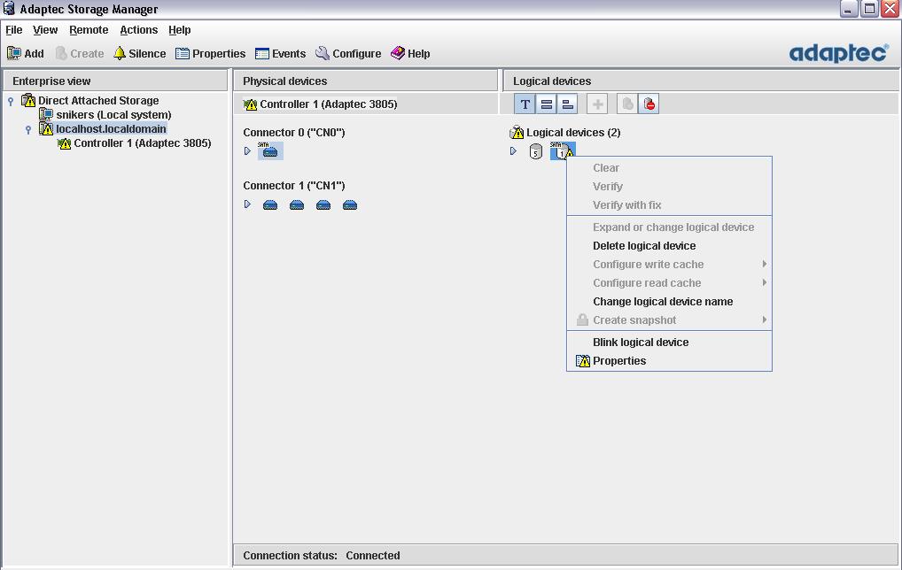Click the delete logical device toolbar icon
The width and height of the screenshot is (902, 570).
(x=649, y=104)
